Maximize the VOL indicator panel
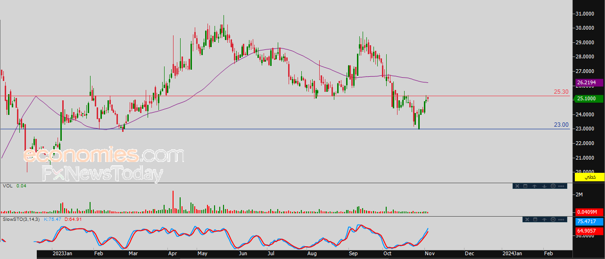Image resolution: width=605 pixels, height=259 pixels. coord(525,186)
